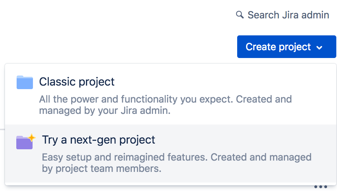Viewport: 337px width, 191px height.
Task: Click the magnifying glass search icon
Action: (240, 15)
